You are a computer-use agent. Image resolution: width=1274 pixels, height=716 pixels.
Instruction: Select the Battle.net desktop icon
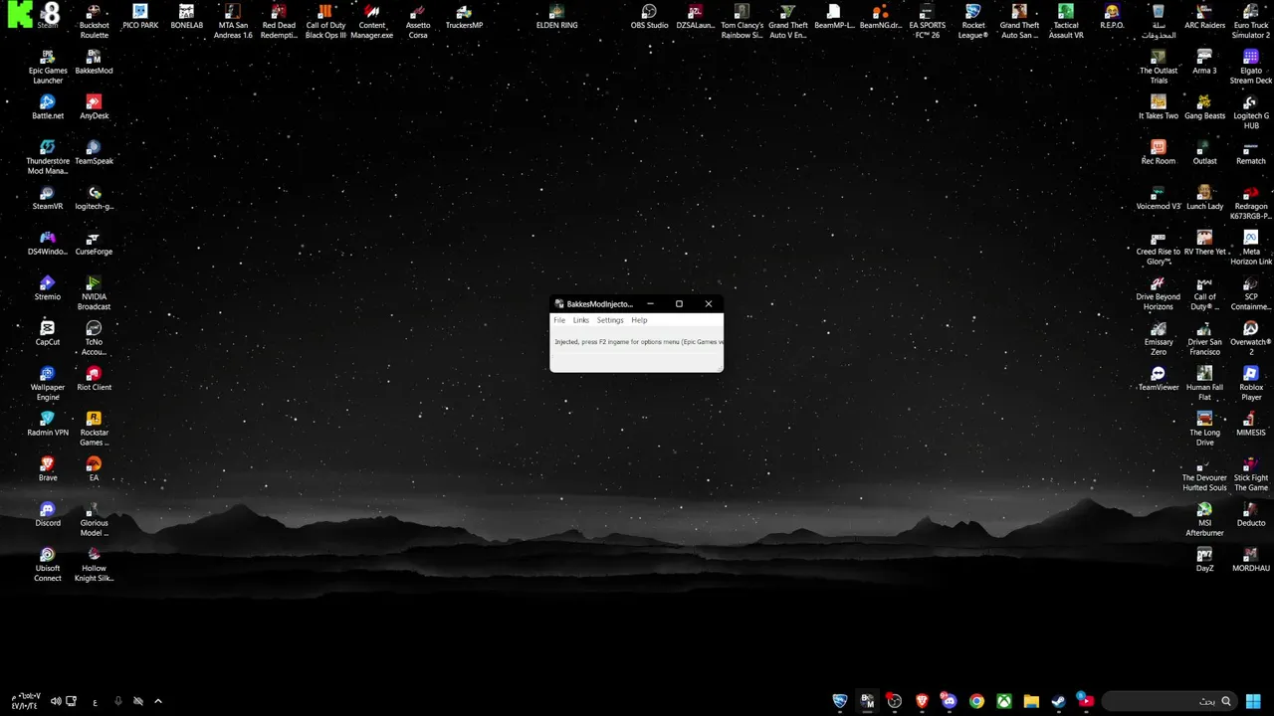pos(48,107)
